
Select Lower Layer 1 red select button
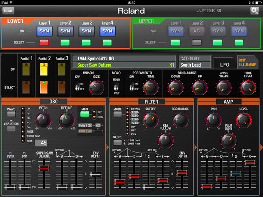pyautogui.click(x=44, y=42)
